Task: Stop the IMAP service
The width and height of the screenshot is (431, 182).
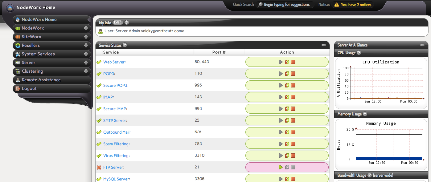Action: 293,97
